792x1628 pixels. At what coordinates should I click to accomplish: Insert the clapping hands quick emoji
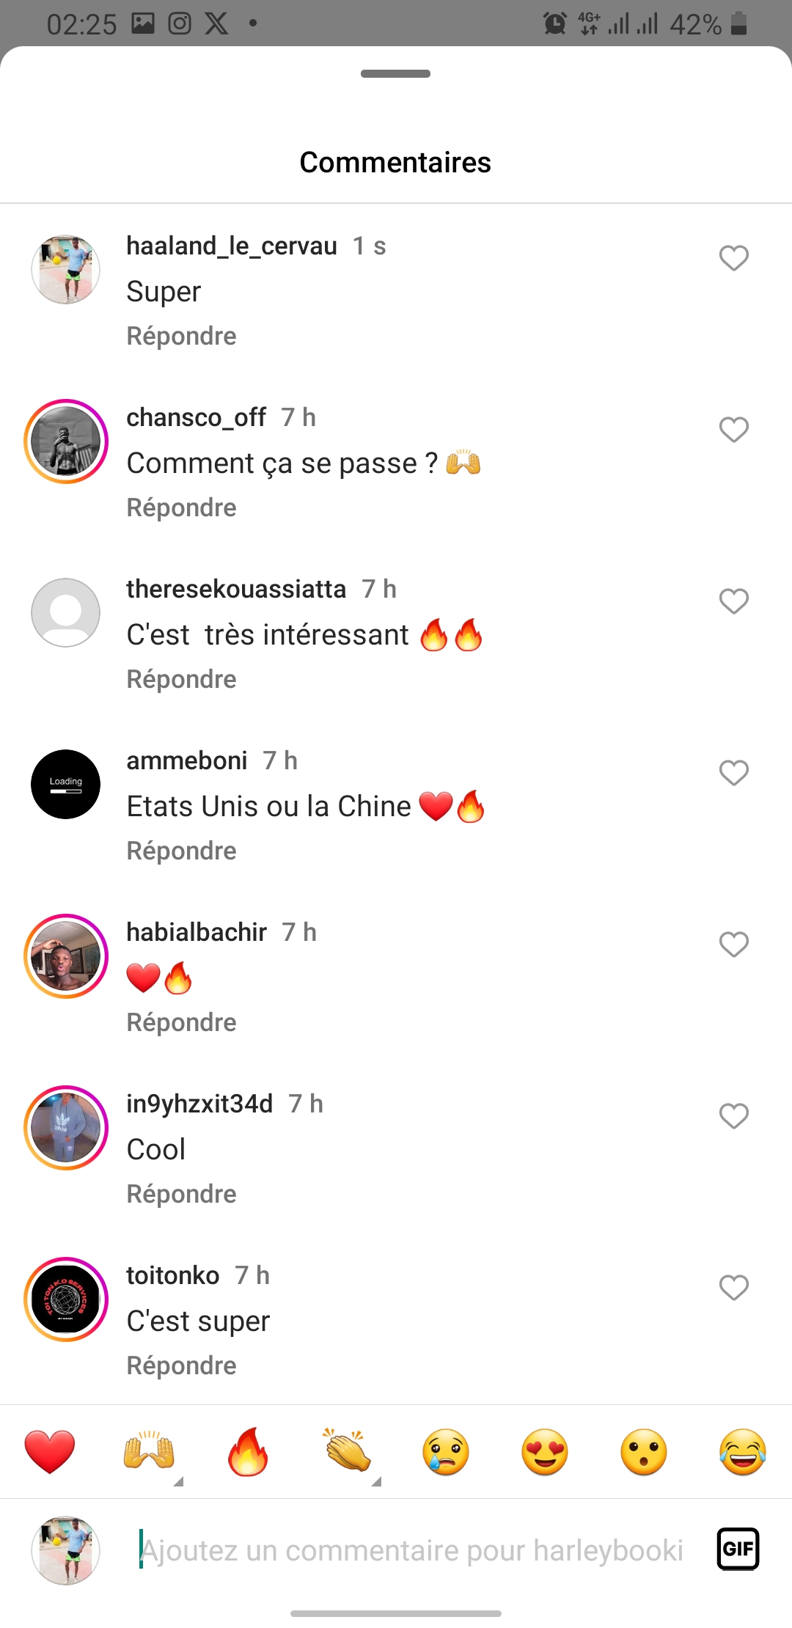click(348, 1451)
